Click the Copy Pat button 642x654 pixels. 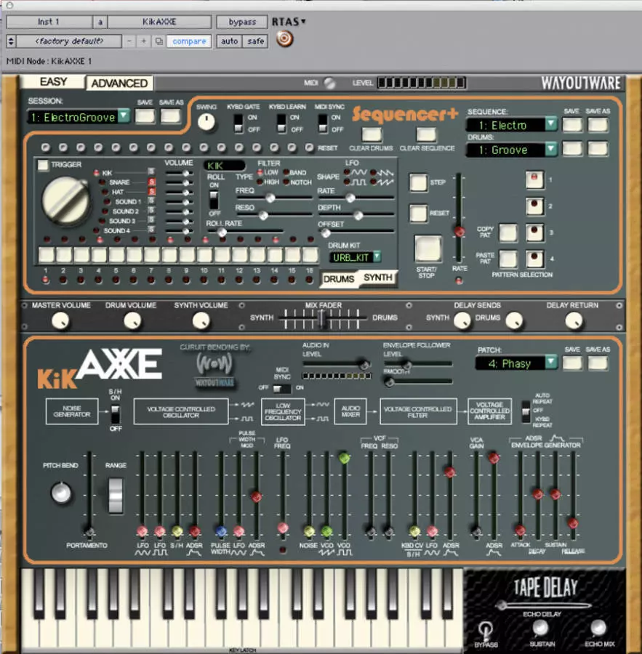[x=508, y=233]
